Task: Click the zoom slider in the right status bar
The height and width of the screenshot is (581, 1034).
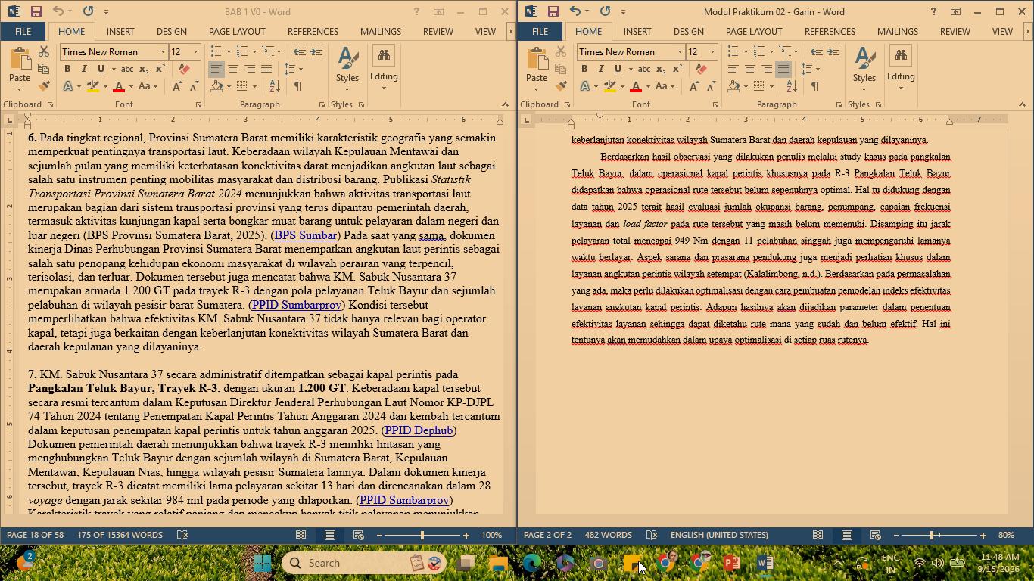Action: [932, 535]
